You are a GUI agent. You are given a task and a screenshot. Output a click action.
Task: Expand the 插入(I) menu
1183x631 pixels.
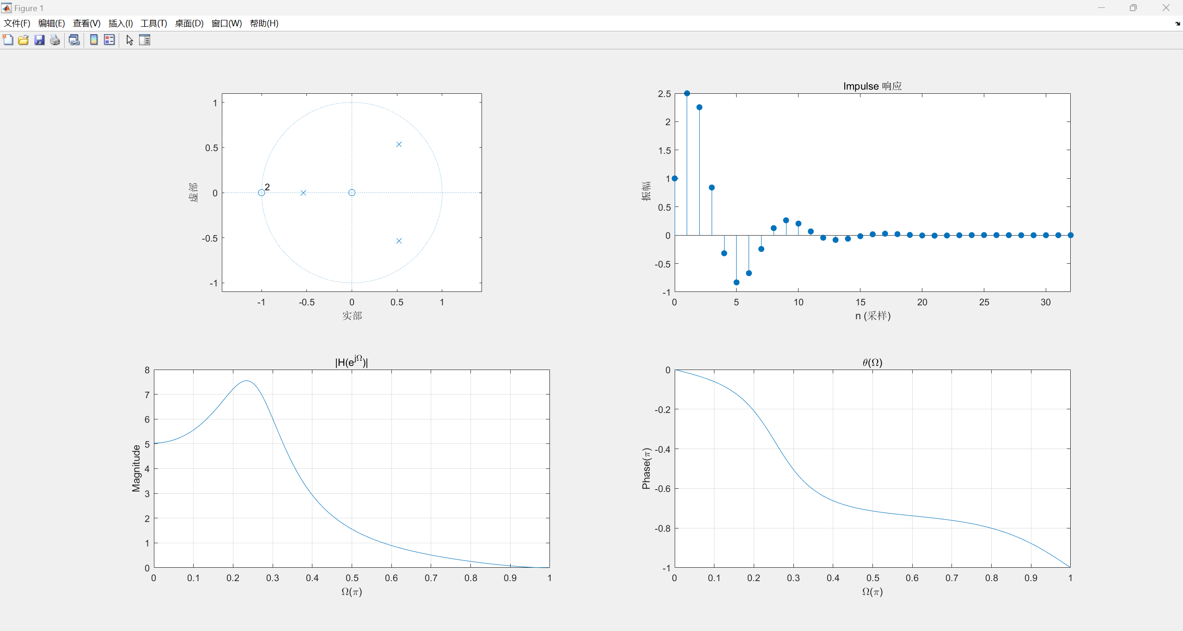tap(121, 24)
